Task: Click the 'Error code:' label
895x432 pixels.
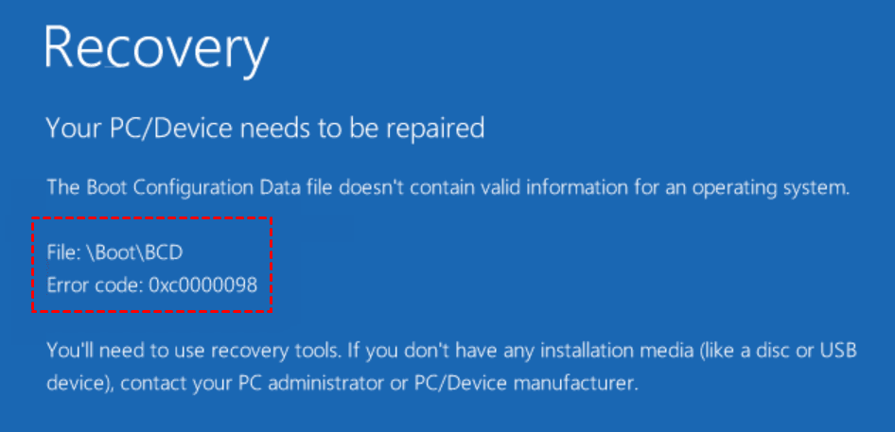Action: (95, 284)
